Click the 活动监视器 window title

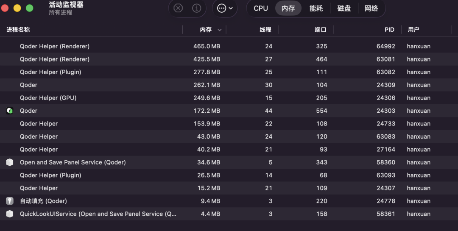click(x=66, y=4)
